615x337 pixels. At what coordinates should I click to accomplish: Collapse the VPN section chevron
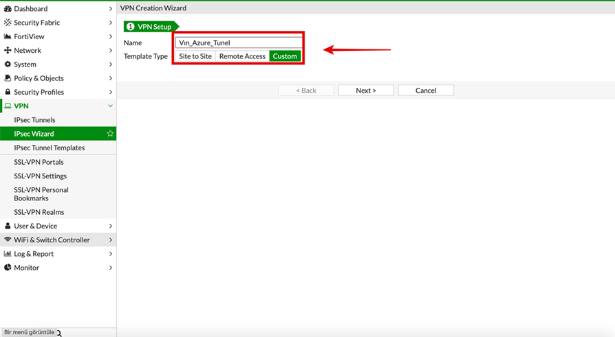coord(111,106)
